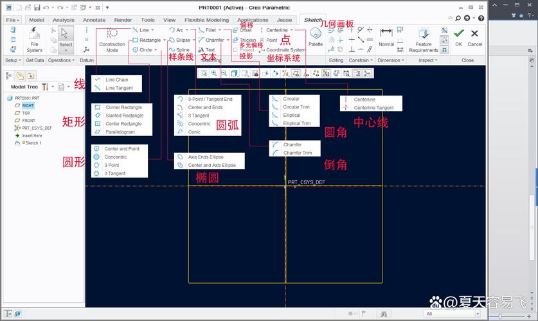Click the Spline tool
Viewport: 538px width, 321px height.
pos(179,49)
